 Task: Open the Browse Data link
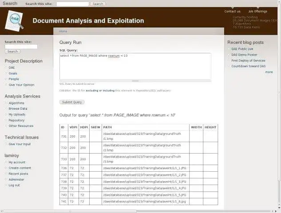click(18, 109)
